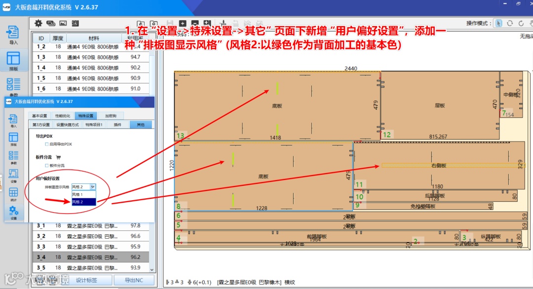Select board row 1_3 in the list
The height and width of the screenshot is (289, 533).
91,57
